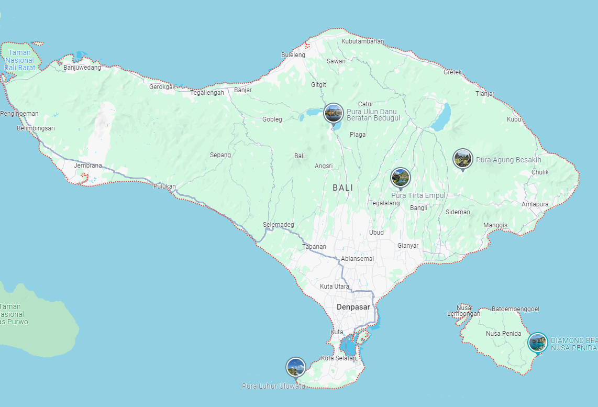Select the Gobleg label
598x407 pixels.
[x=272, y=119]
